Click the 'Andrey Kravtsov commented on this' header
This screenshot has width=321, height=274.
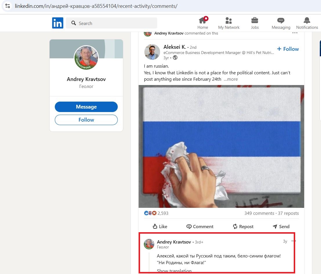[186, 33]
